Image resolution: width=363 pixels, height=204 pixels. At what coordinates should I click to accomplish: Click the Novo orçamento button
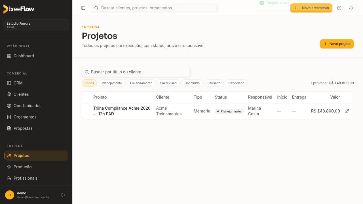[311, 8]
